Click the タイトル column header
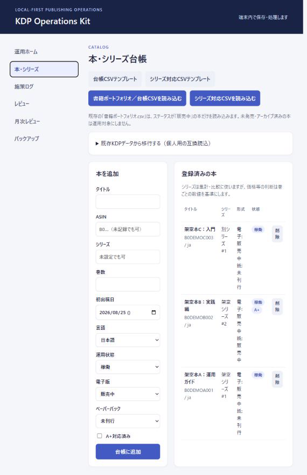 point(190,209)
